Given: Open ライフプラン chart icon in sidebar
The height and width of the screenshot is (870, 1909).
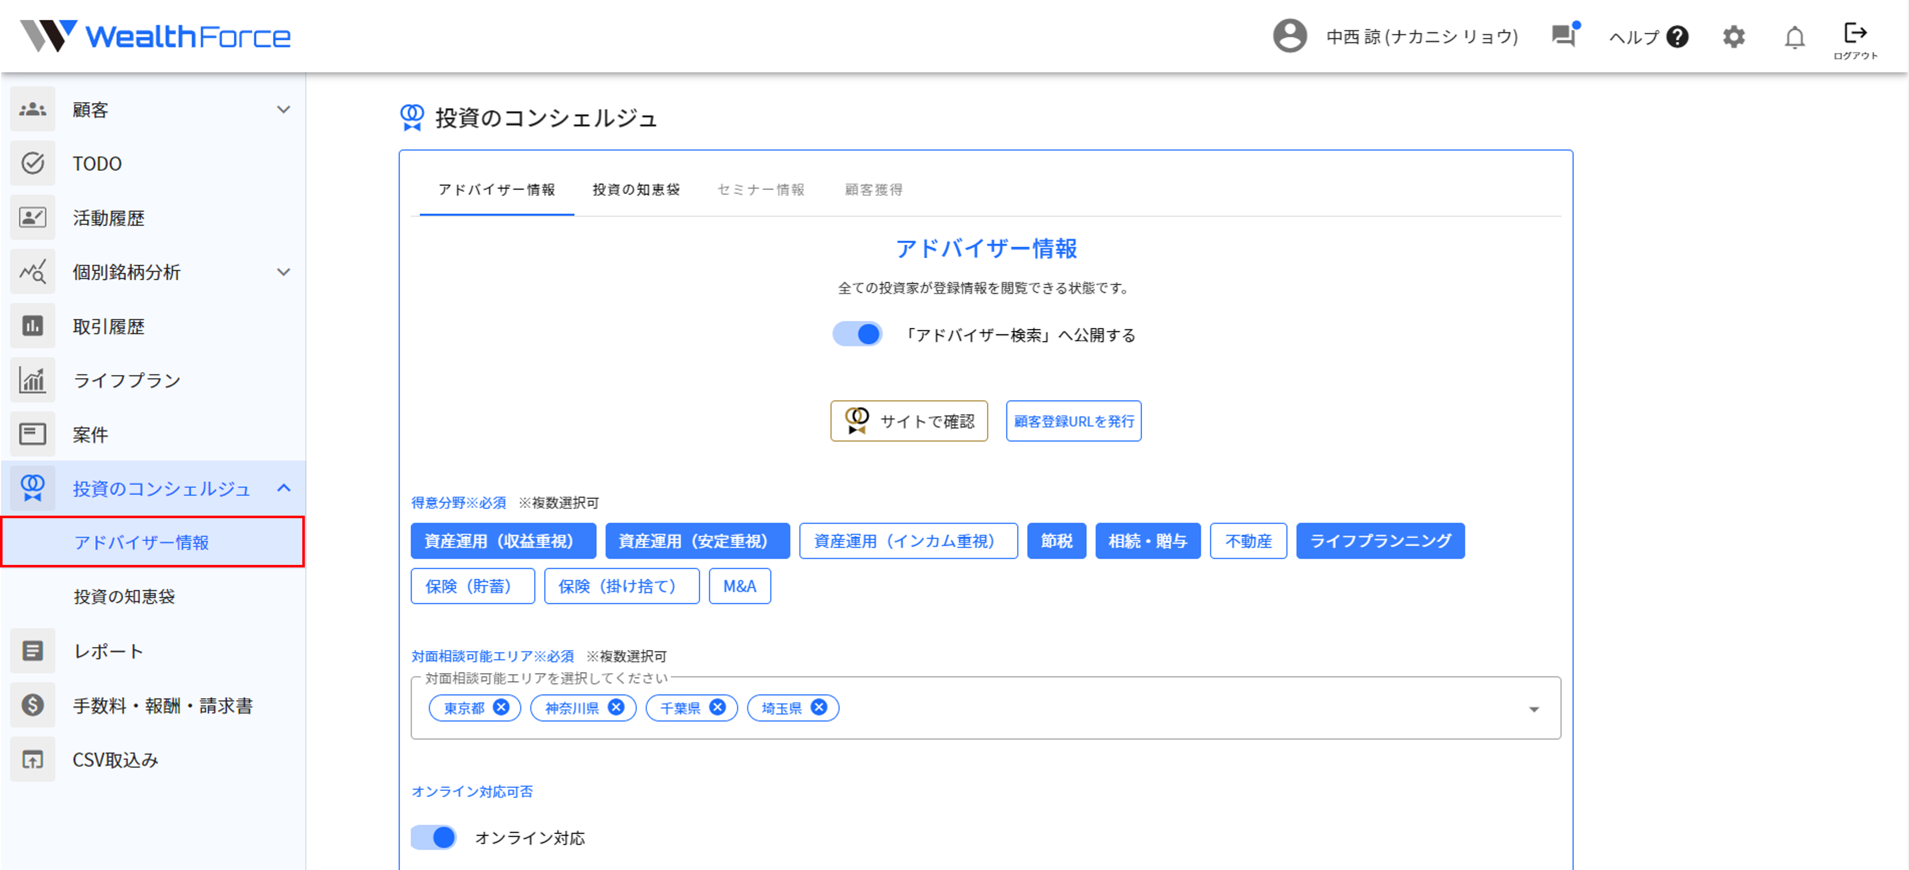Looking at the screenshot, I should [x=32, y=380].
